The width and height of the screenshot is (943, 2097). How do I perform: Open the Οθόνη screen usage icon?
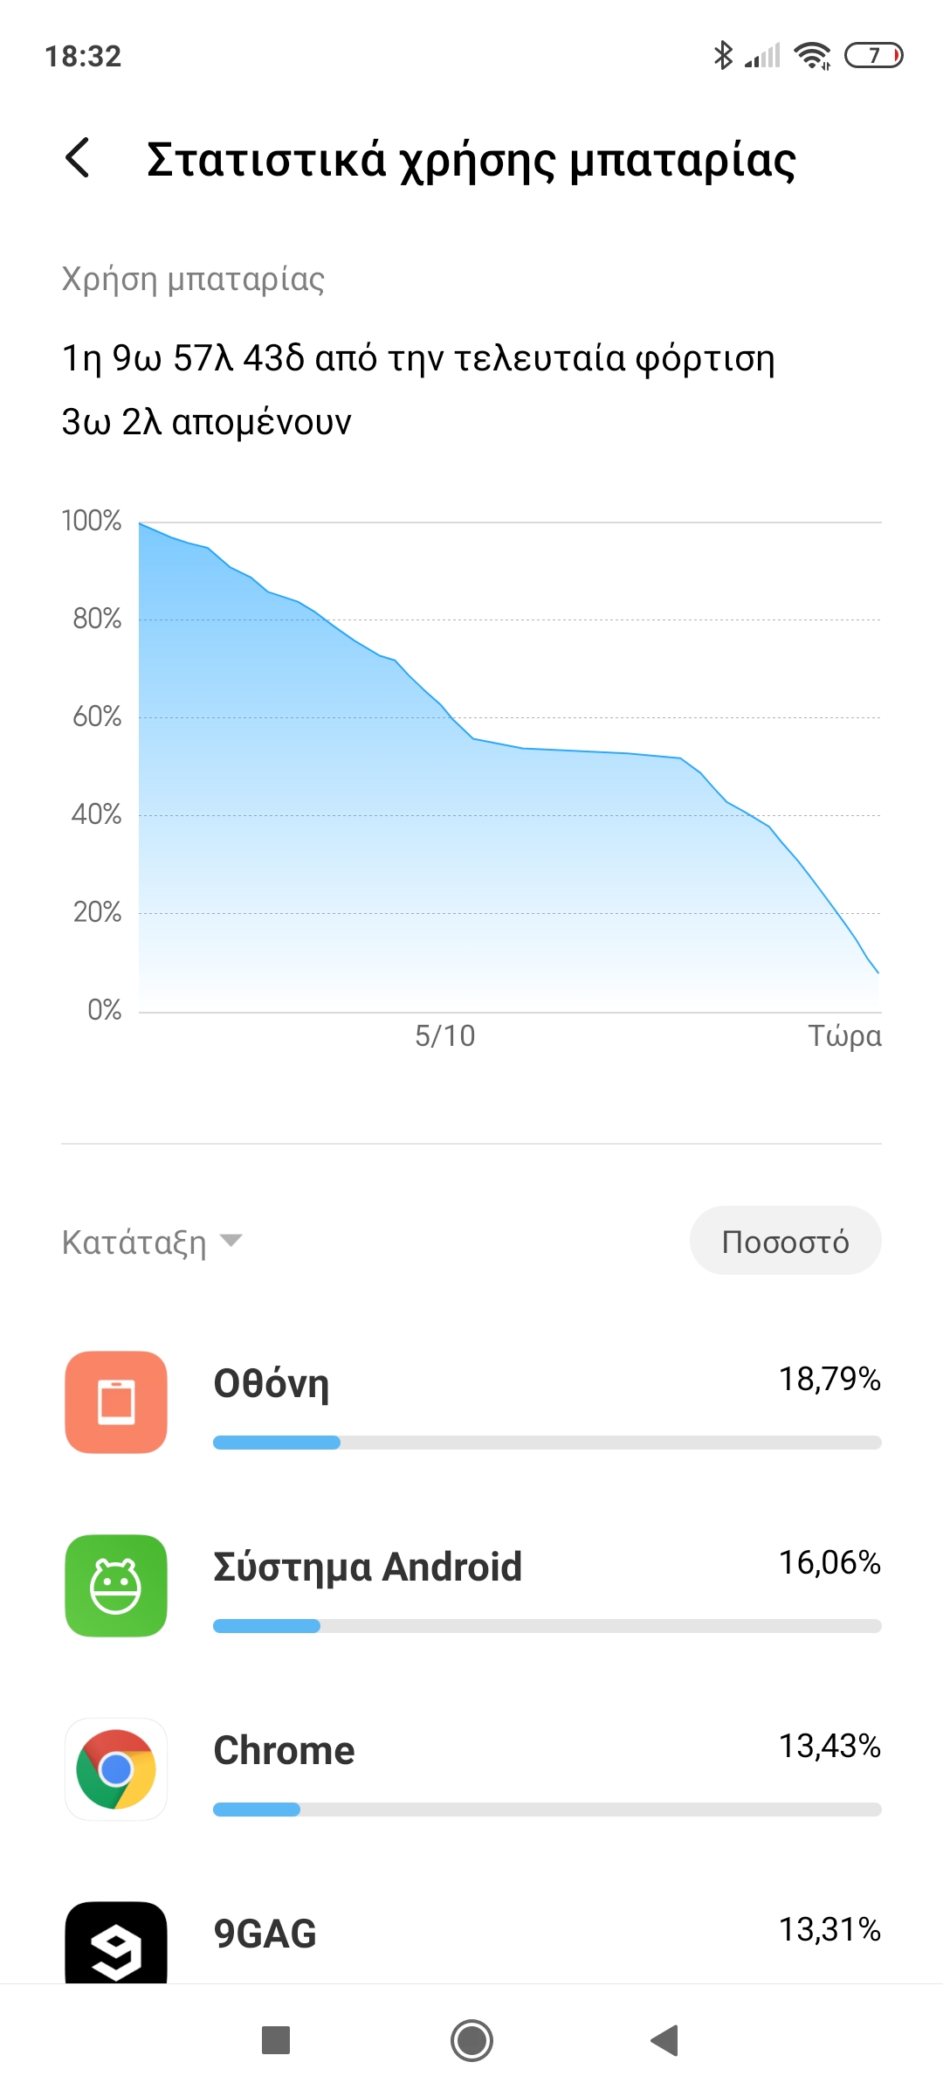pos(116,1402)
